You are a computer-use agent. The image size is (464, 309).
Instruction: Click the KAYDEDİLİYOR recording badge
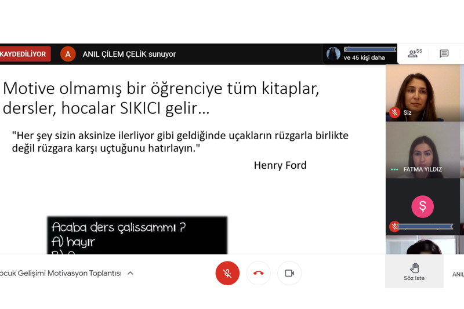(x=24, y=54)
